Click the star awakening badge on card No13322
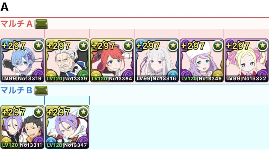Image resolution: width=269 pixels, height=150 pixels. pyautogui.click(x=263, y=46)
